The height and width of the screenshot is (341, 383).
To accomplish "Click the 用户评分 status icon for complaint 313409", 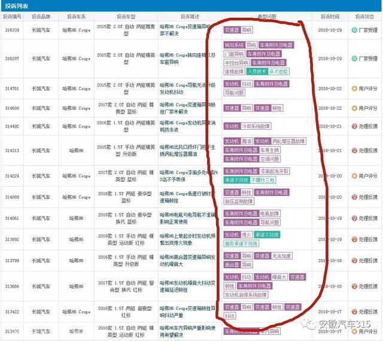I will [x=354, y=331].
